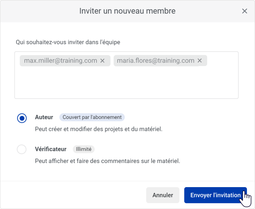Remove max.miller@training.com with its X icon

tap(102, 61)
